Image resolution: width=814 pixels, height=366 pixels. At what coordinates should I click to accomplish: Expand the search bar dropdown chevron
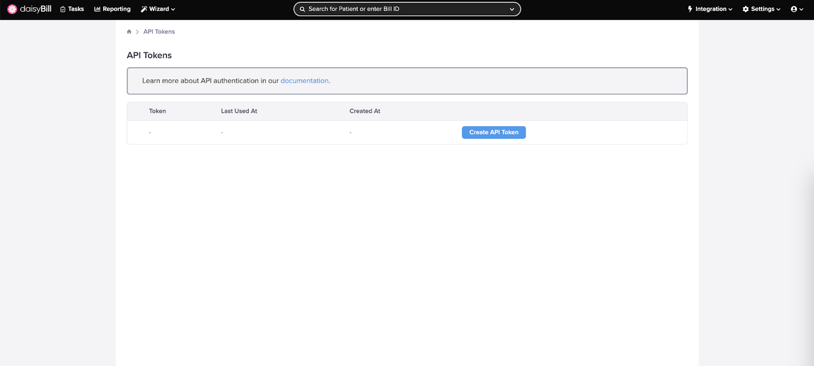[512, 9]
